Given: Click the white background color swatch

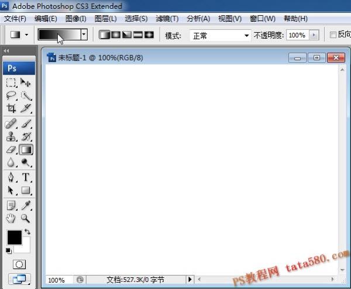Looking at the screenshot, I should pyautogui.click(x=25, y=248).
